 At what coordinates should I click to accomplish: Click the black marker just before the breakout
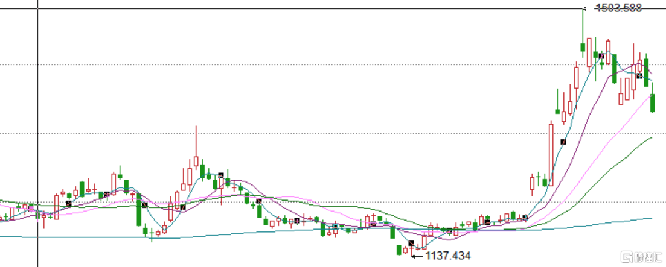point(525,217)
